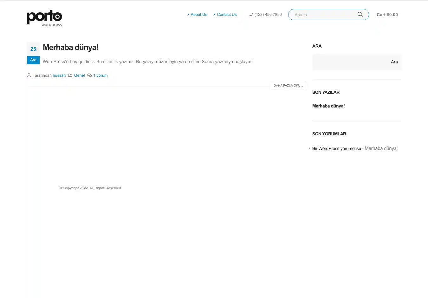
Task: Open the Cart $0.00 mini-cart
Action: click(x=387, y=15)
